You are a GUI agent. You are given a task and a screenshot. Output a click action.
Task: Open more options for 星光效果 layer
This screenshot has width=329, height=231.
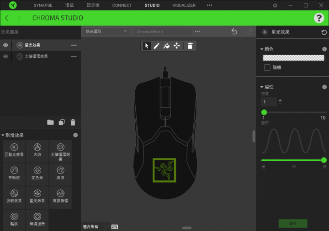click(x=74, y=45)
